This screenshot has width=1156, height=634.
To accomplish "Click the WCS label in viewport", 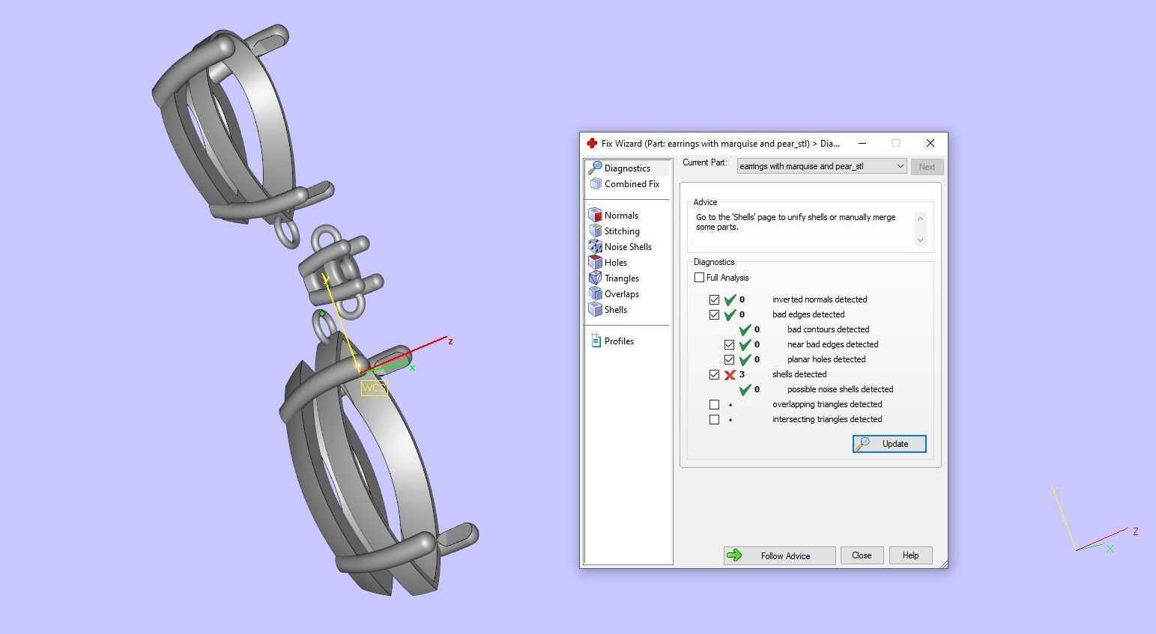I will click(x=373, y=388).
